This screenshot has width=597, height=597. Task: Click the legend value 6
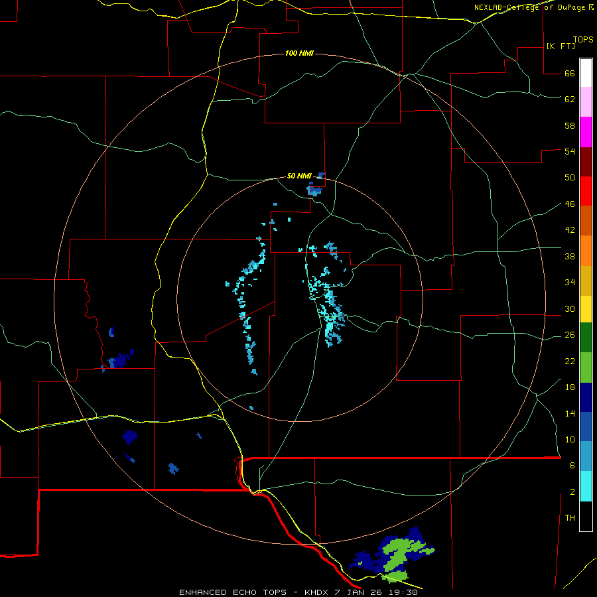pyautogui.click(x=572, y=466)
